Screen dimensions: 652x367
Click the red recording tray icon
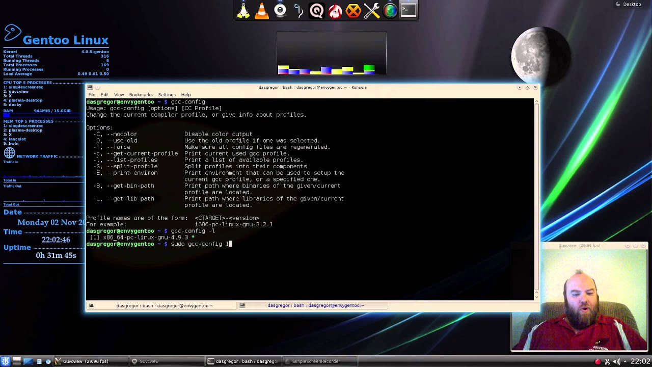point(597,361)
